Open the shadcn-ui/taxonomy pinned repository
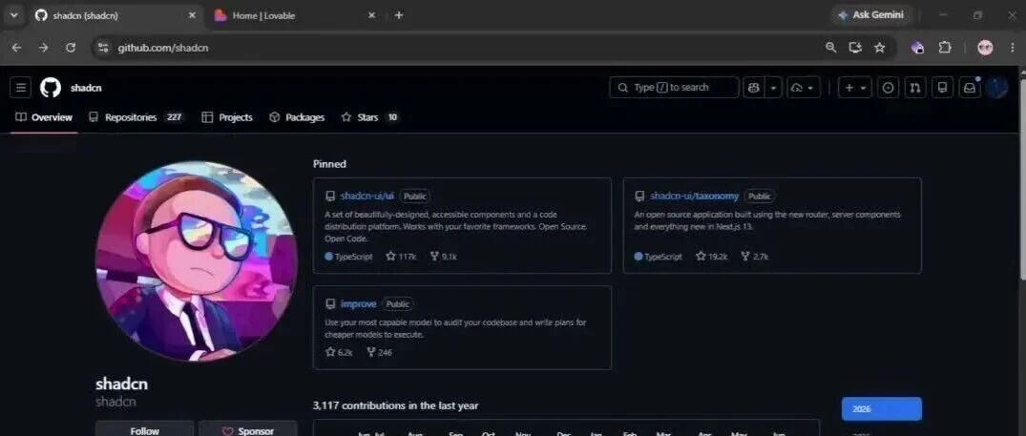1026x436 pixels. (x=694, y=197)
